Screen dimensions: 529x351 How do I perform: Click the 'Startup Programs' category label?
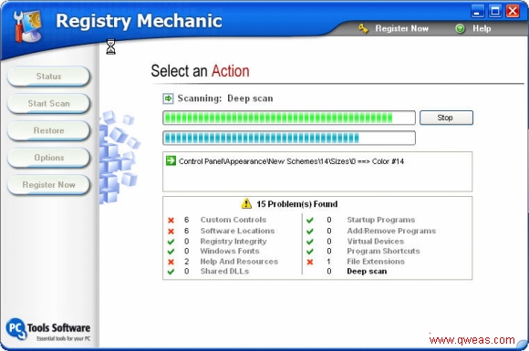(x=381, y=220)
